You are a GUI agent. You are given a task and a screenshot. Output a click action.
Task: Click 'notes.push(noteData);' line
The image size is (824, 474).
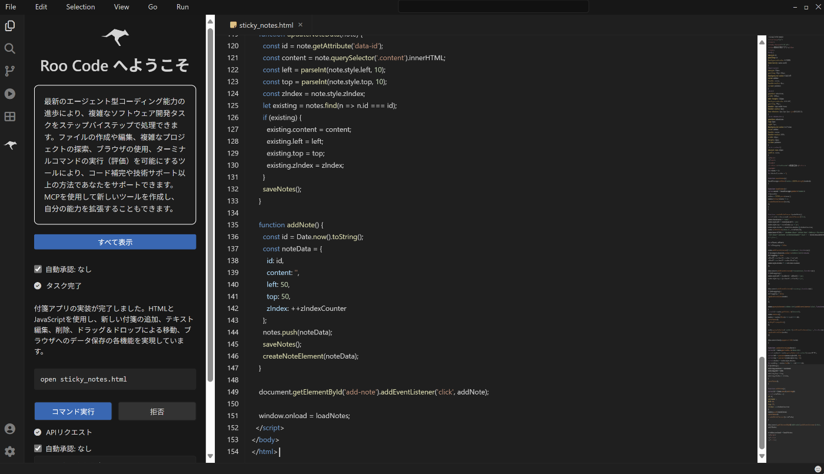click(297, 332)
